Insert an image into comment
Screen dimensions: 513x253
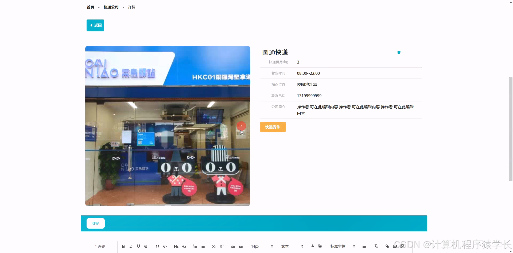[395, 246]
